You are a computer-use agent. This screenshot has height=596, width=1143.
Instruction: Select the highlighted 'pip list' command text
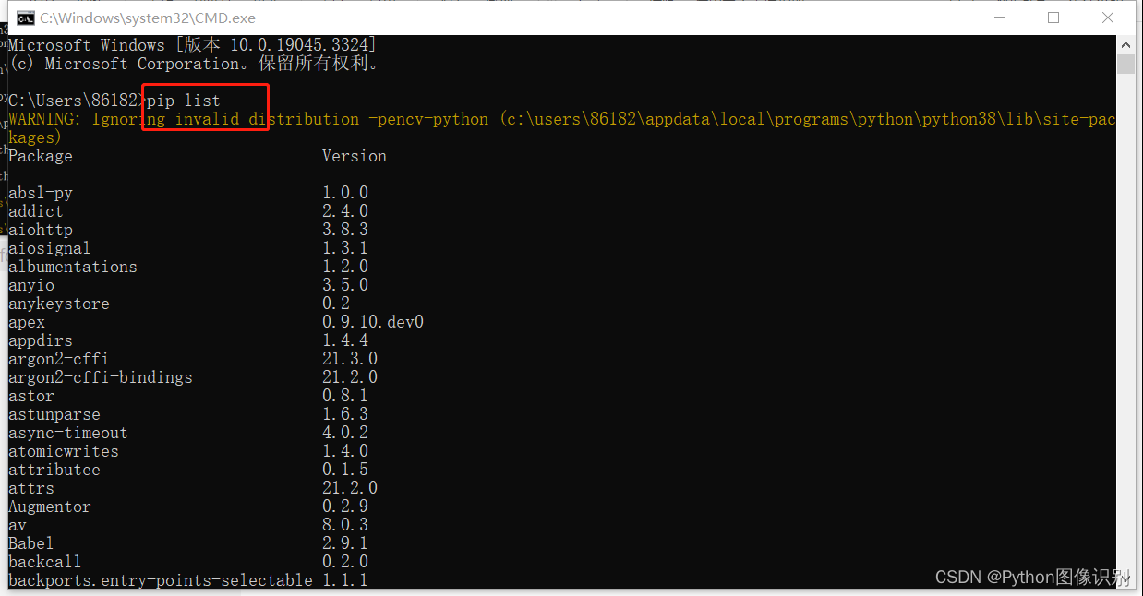pos(182,100)
